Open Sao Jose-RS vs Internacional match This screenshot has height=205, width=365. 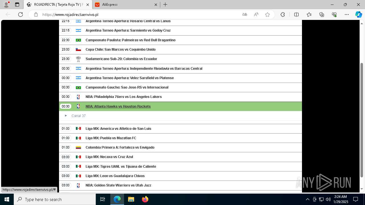click(x=127, y=87)
